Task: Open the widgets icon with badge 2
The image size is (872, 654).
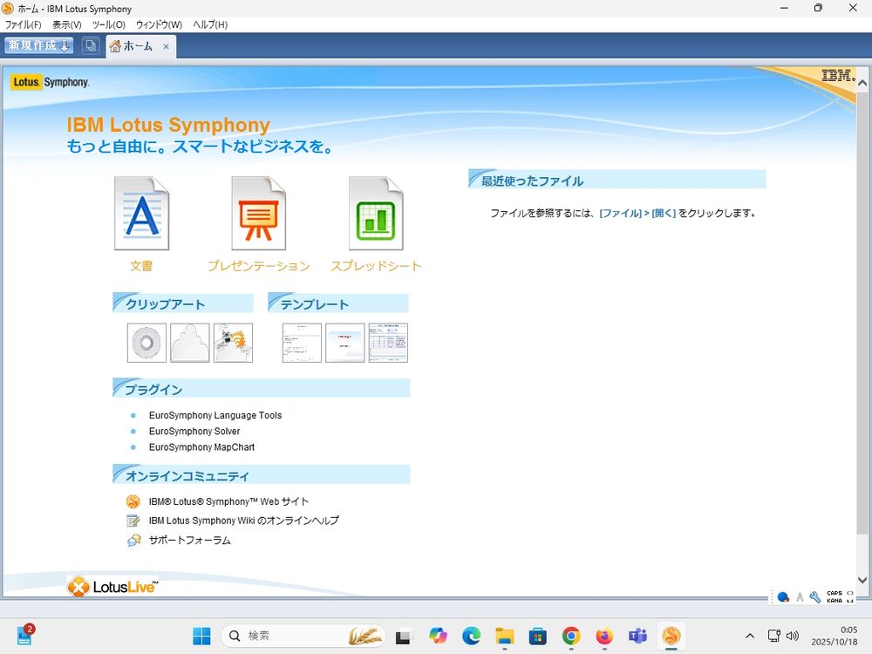Action: tap(24, 635)
